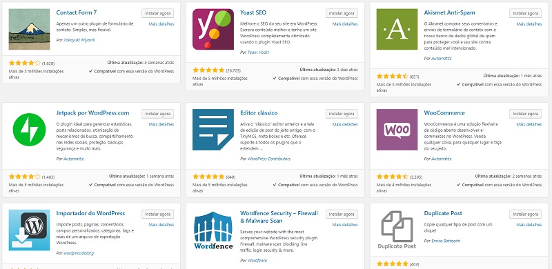Click the Akismet Anti-Spam green icon
552x269 pixels.
(x=397, y=29)
